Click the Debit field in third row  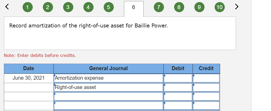[x=178, y=97]
